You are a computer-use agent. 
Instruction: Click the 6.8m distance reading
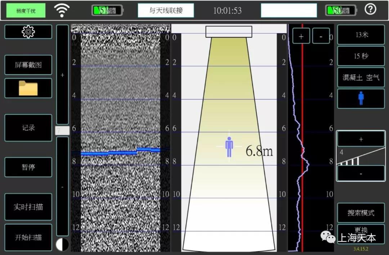[x=259, y=150]
